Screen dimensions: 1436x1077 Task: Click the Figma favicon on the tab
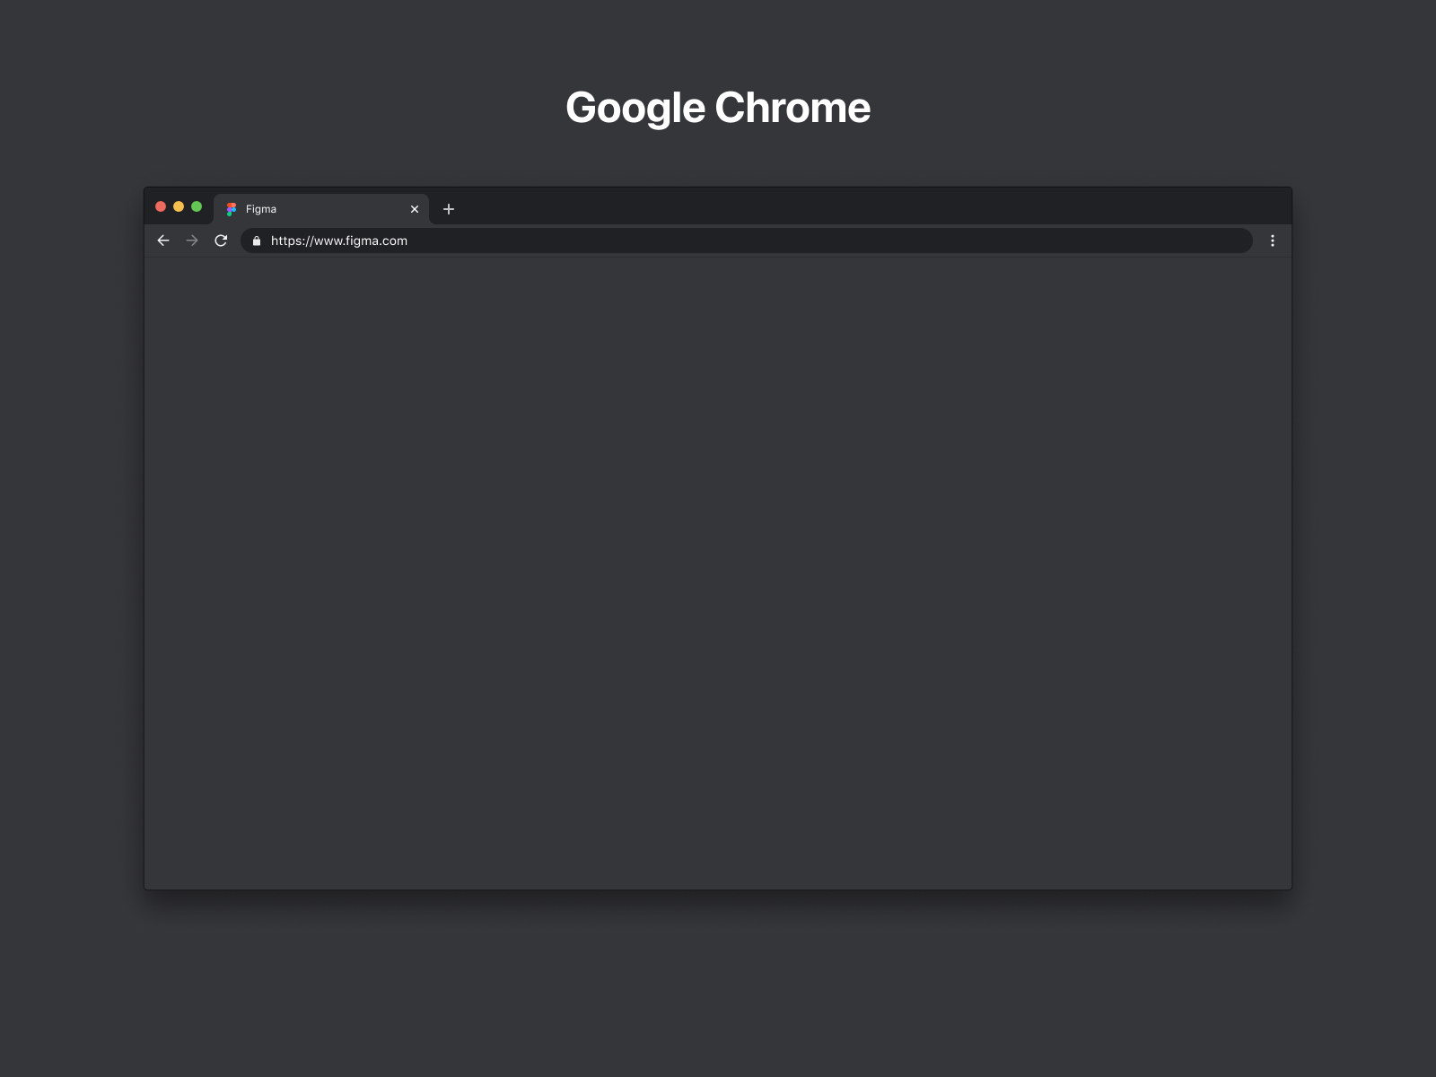231,209
